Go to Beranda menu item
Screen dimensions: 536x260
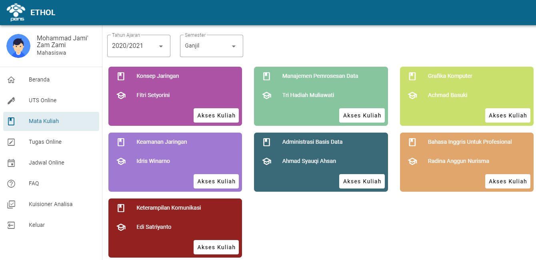(x=39, y=79)
